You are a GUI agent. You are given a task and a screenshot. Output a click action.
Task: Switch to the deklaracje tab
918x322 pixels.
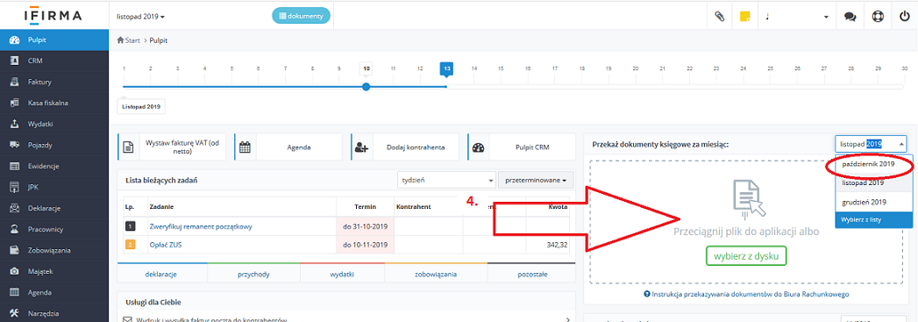click(161, 274)
